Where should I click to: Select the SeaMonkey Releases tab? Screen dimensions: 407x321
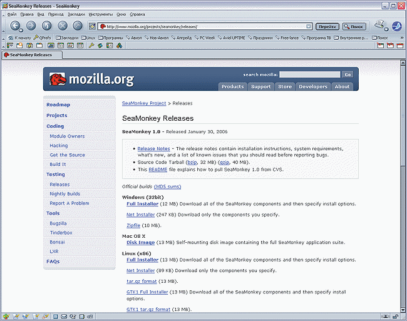(32, 55)
